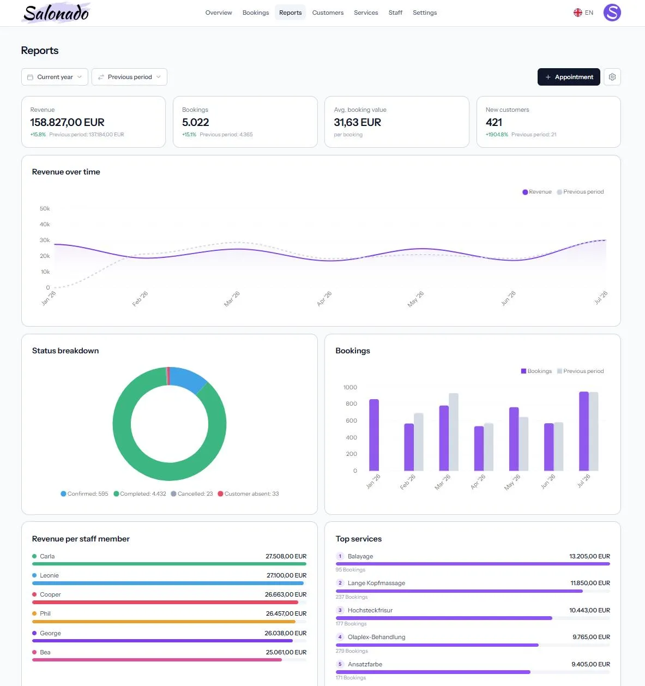Open the EN language selector

point(583,13)
